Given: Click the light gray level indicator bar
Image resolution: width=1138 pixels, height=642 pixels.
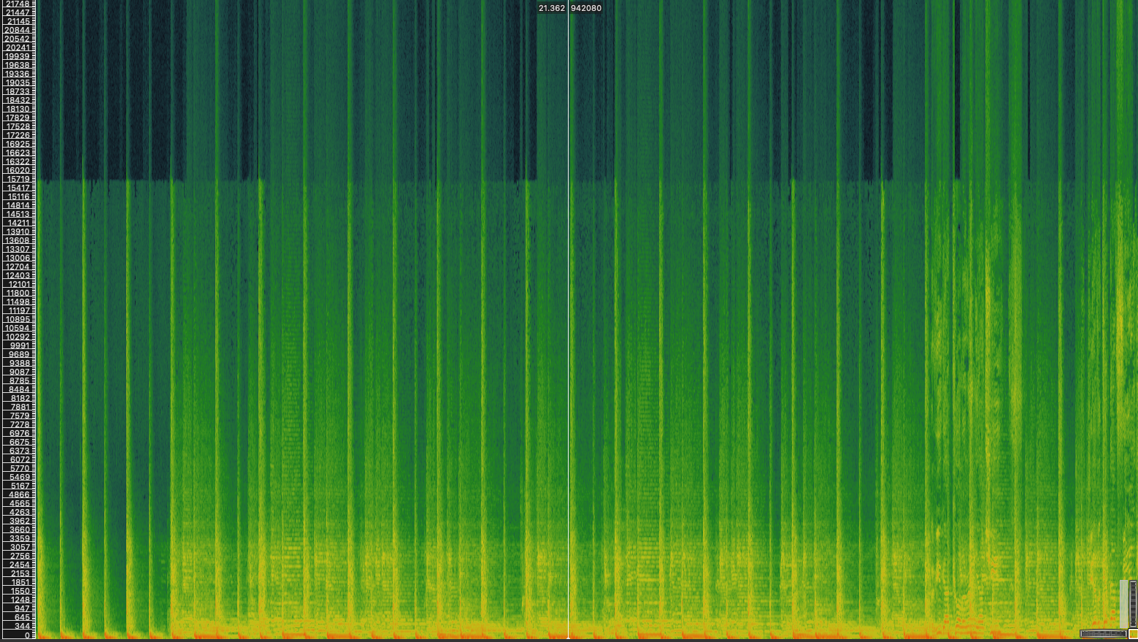Looking at the screenshot, I should (1123, 604).
